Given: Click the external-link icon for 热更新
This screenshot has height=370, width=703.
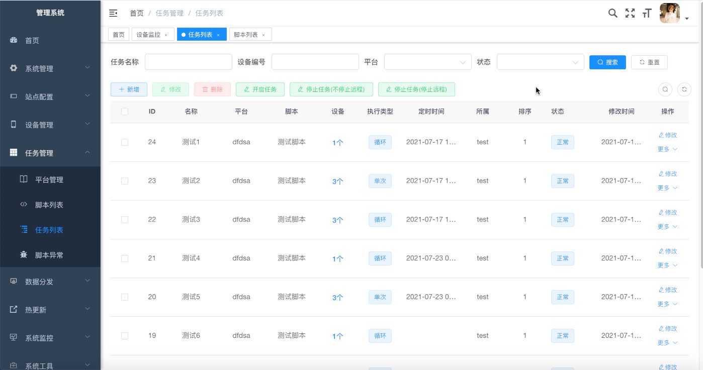Looking at the screenshot, I should click(x=14, y=309).
